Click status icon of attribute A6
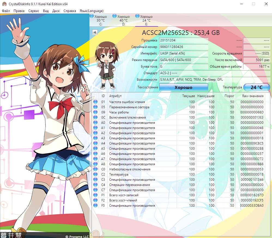 95,154
